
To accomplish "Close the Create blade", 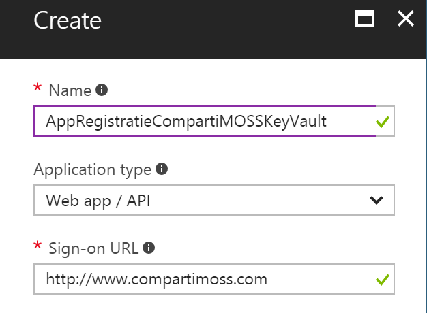I will point(406,19).
